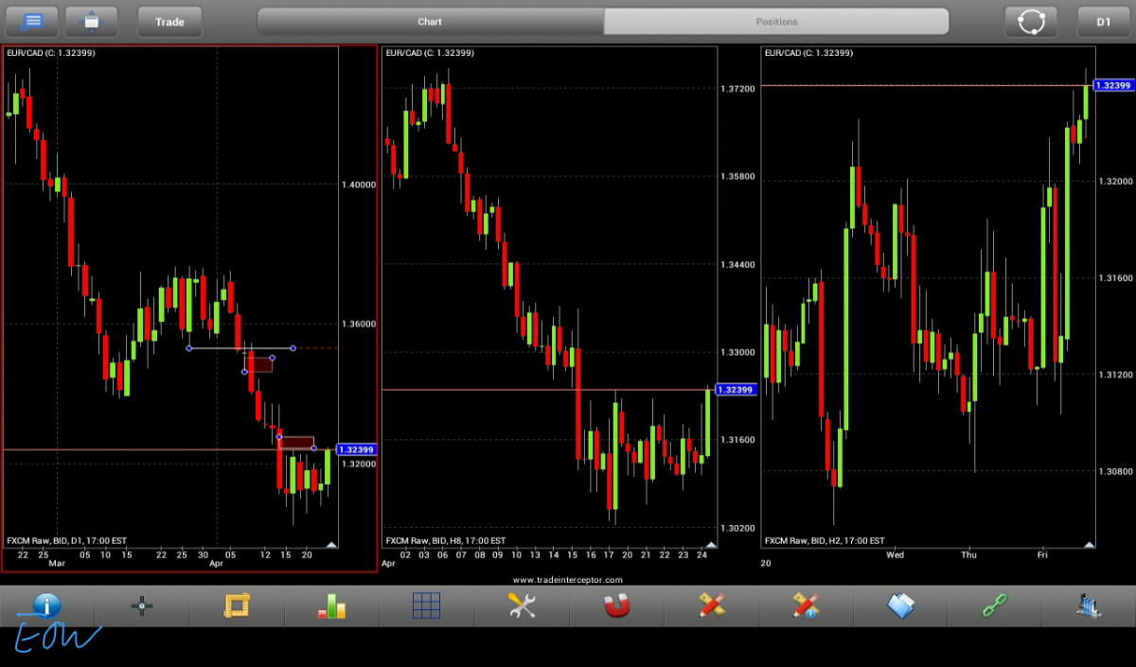
Task: Switch to the Positions tab
Action: [776, 21]
